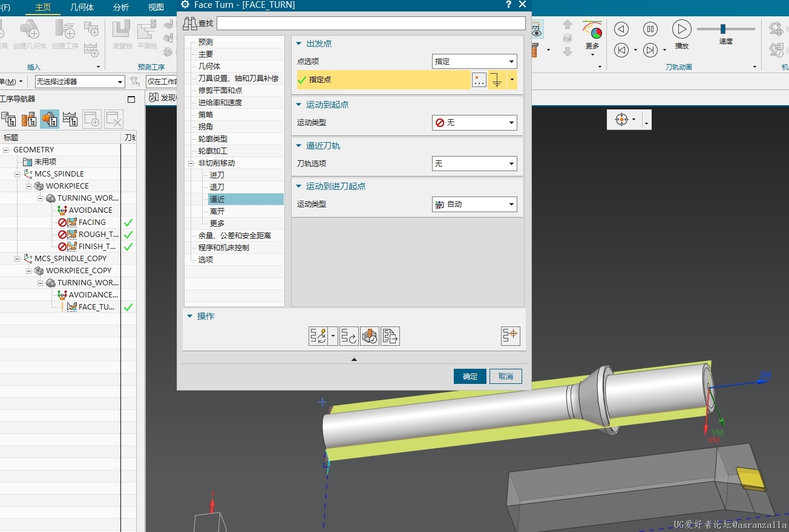Image resolution: width=789 pixels, height=532 pixels.
Task: Collapse the 出发点 section
Action: (299, 44)
